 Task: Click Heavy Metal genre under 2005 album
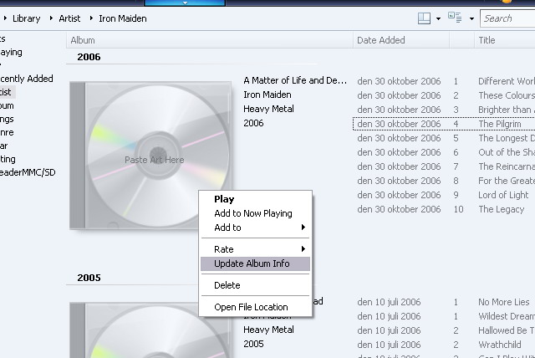268,330
